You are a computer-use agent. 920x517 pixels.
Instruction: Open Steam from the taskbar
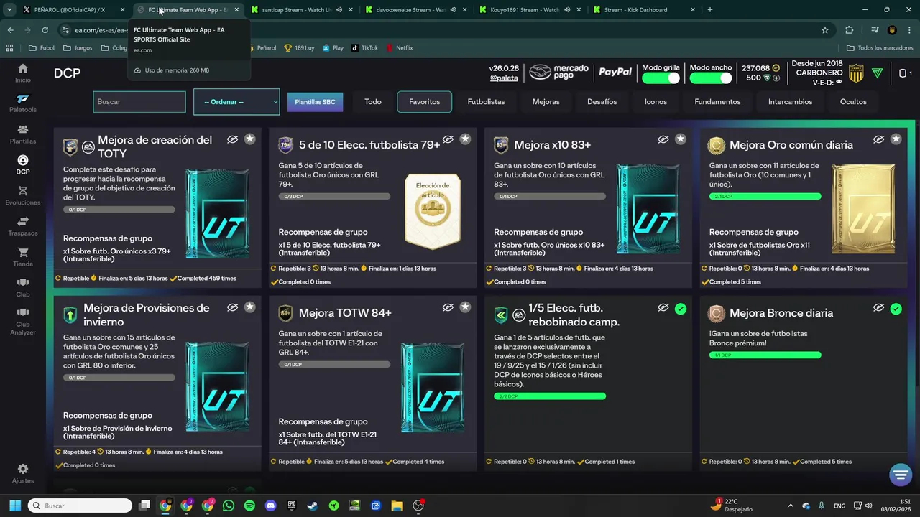313,506
